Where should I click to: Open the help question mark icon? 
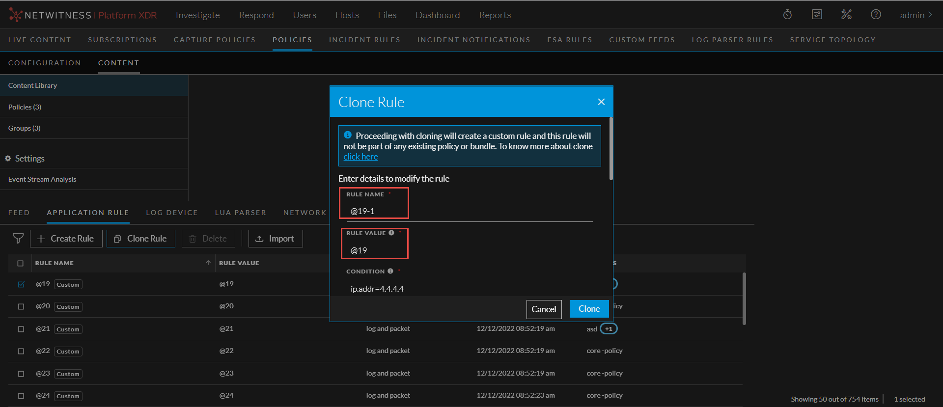coord(876,15)
